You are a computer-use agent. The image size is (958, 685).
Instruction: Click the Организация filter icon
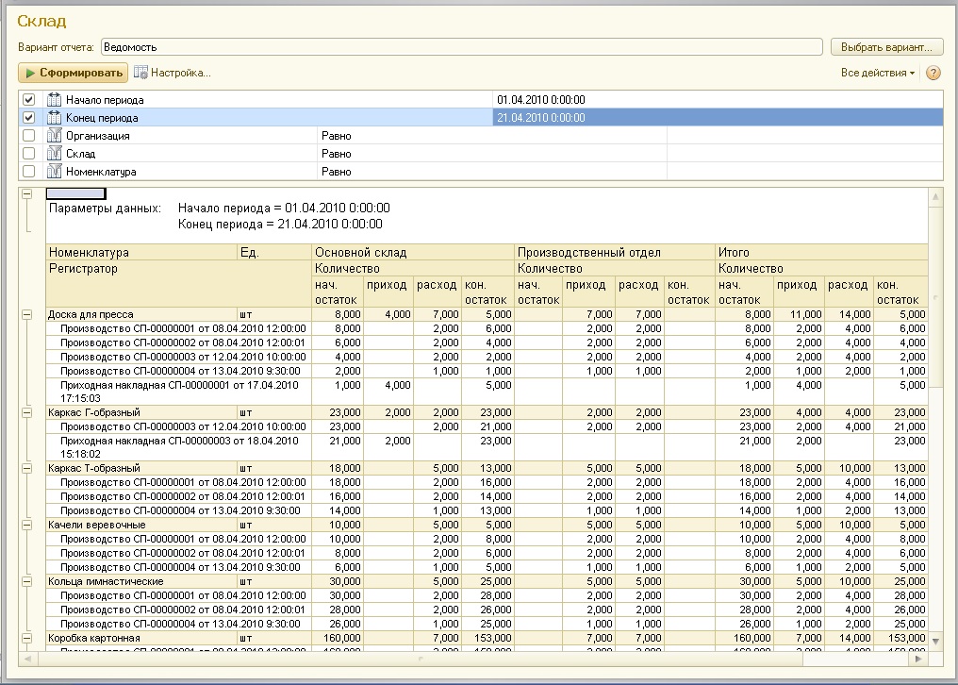54,136
